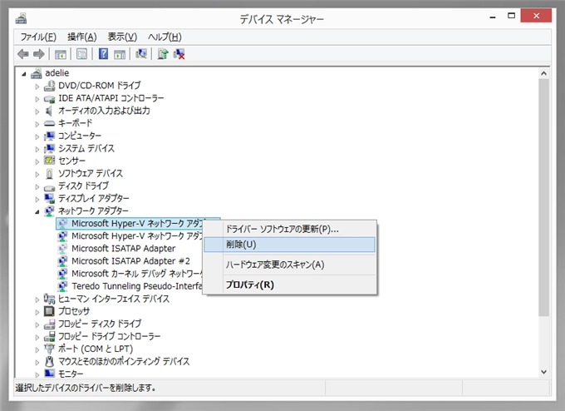565x411 pixels.
Task: Click the ポート (COM と LPT) icon
Action: coord(49,349)
